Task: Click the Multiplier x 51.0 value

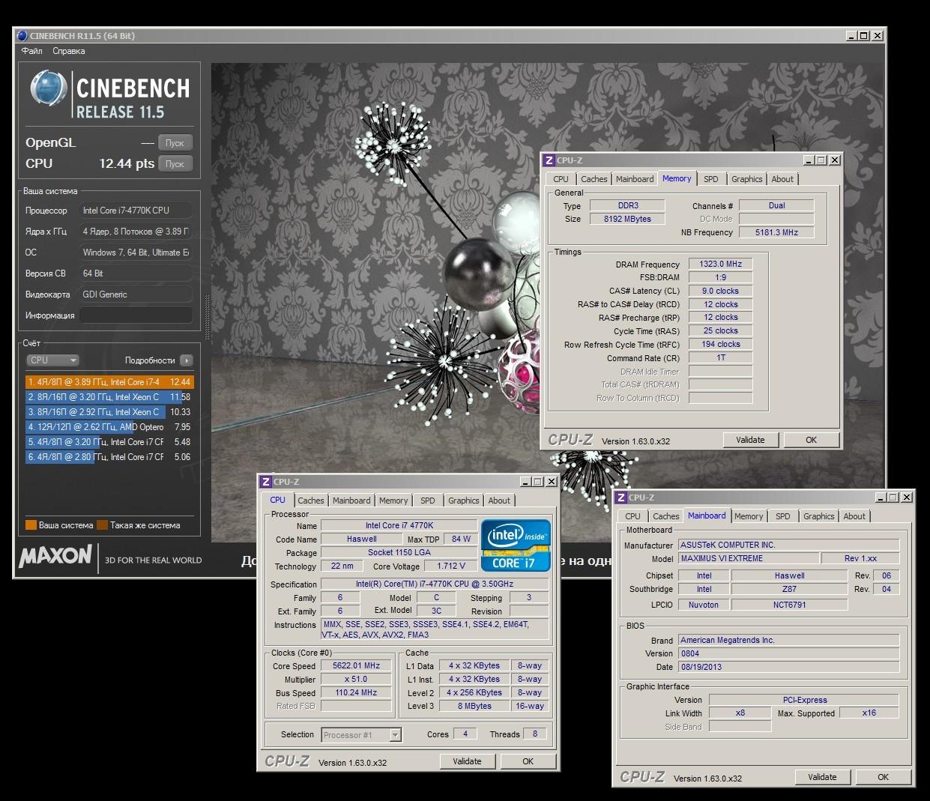Action: (357, 679)
